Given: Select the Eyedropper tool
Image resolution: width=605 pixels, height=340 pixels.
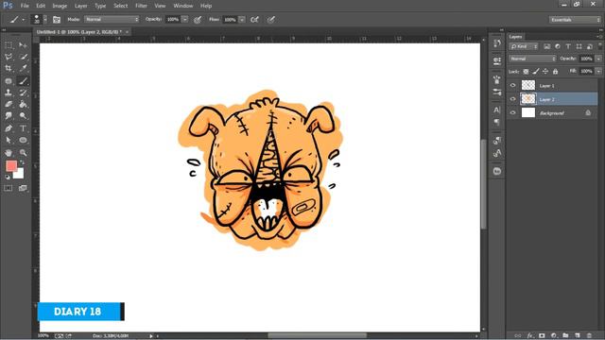Looking at the screenshot, I should (23, 69).
